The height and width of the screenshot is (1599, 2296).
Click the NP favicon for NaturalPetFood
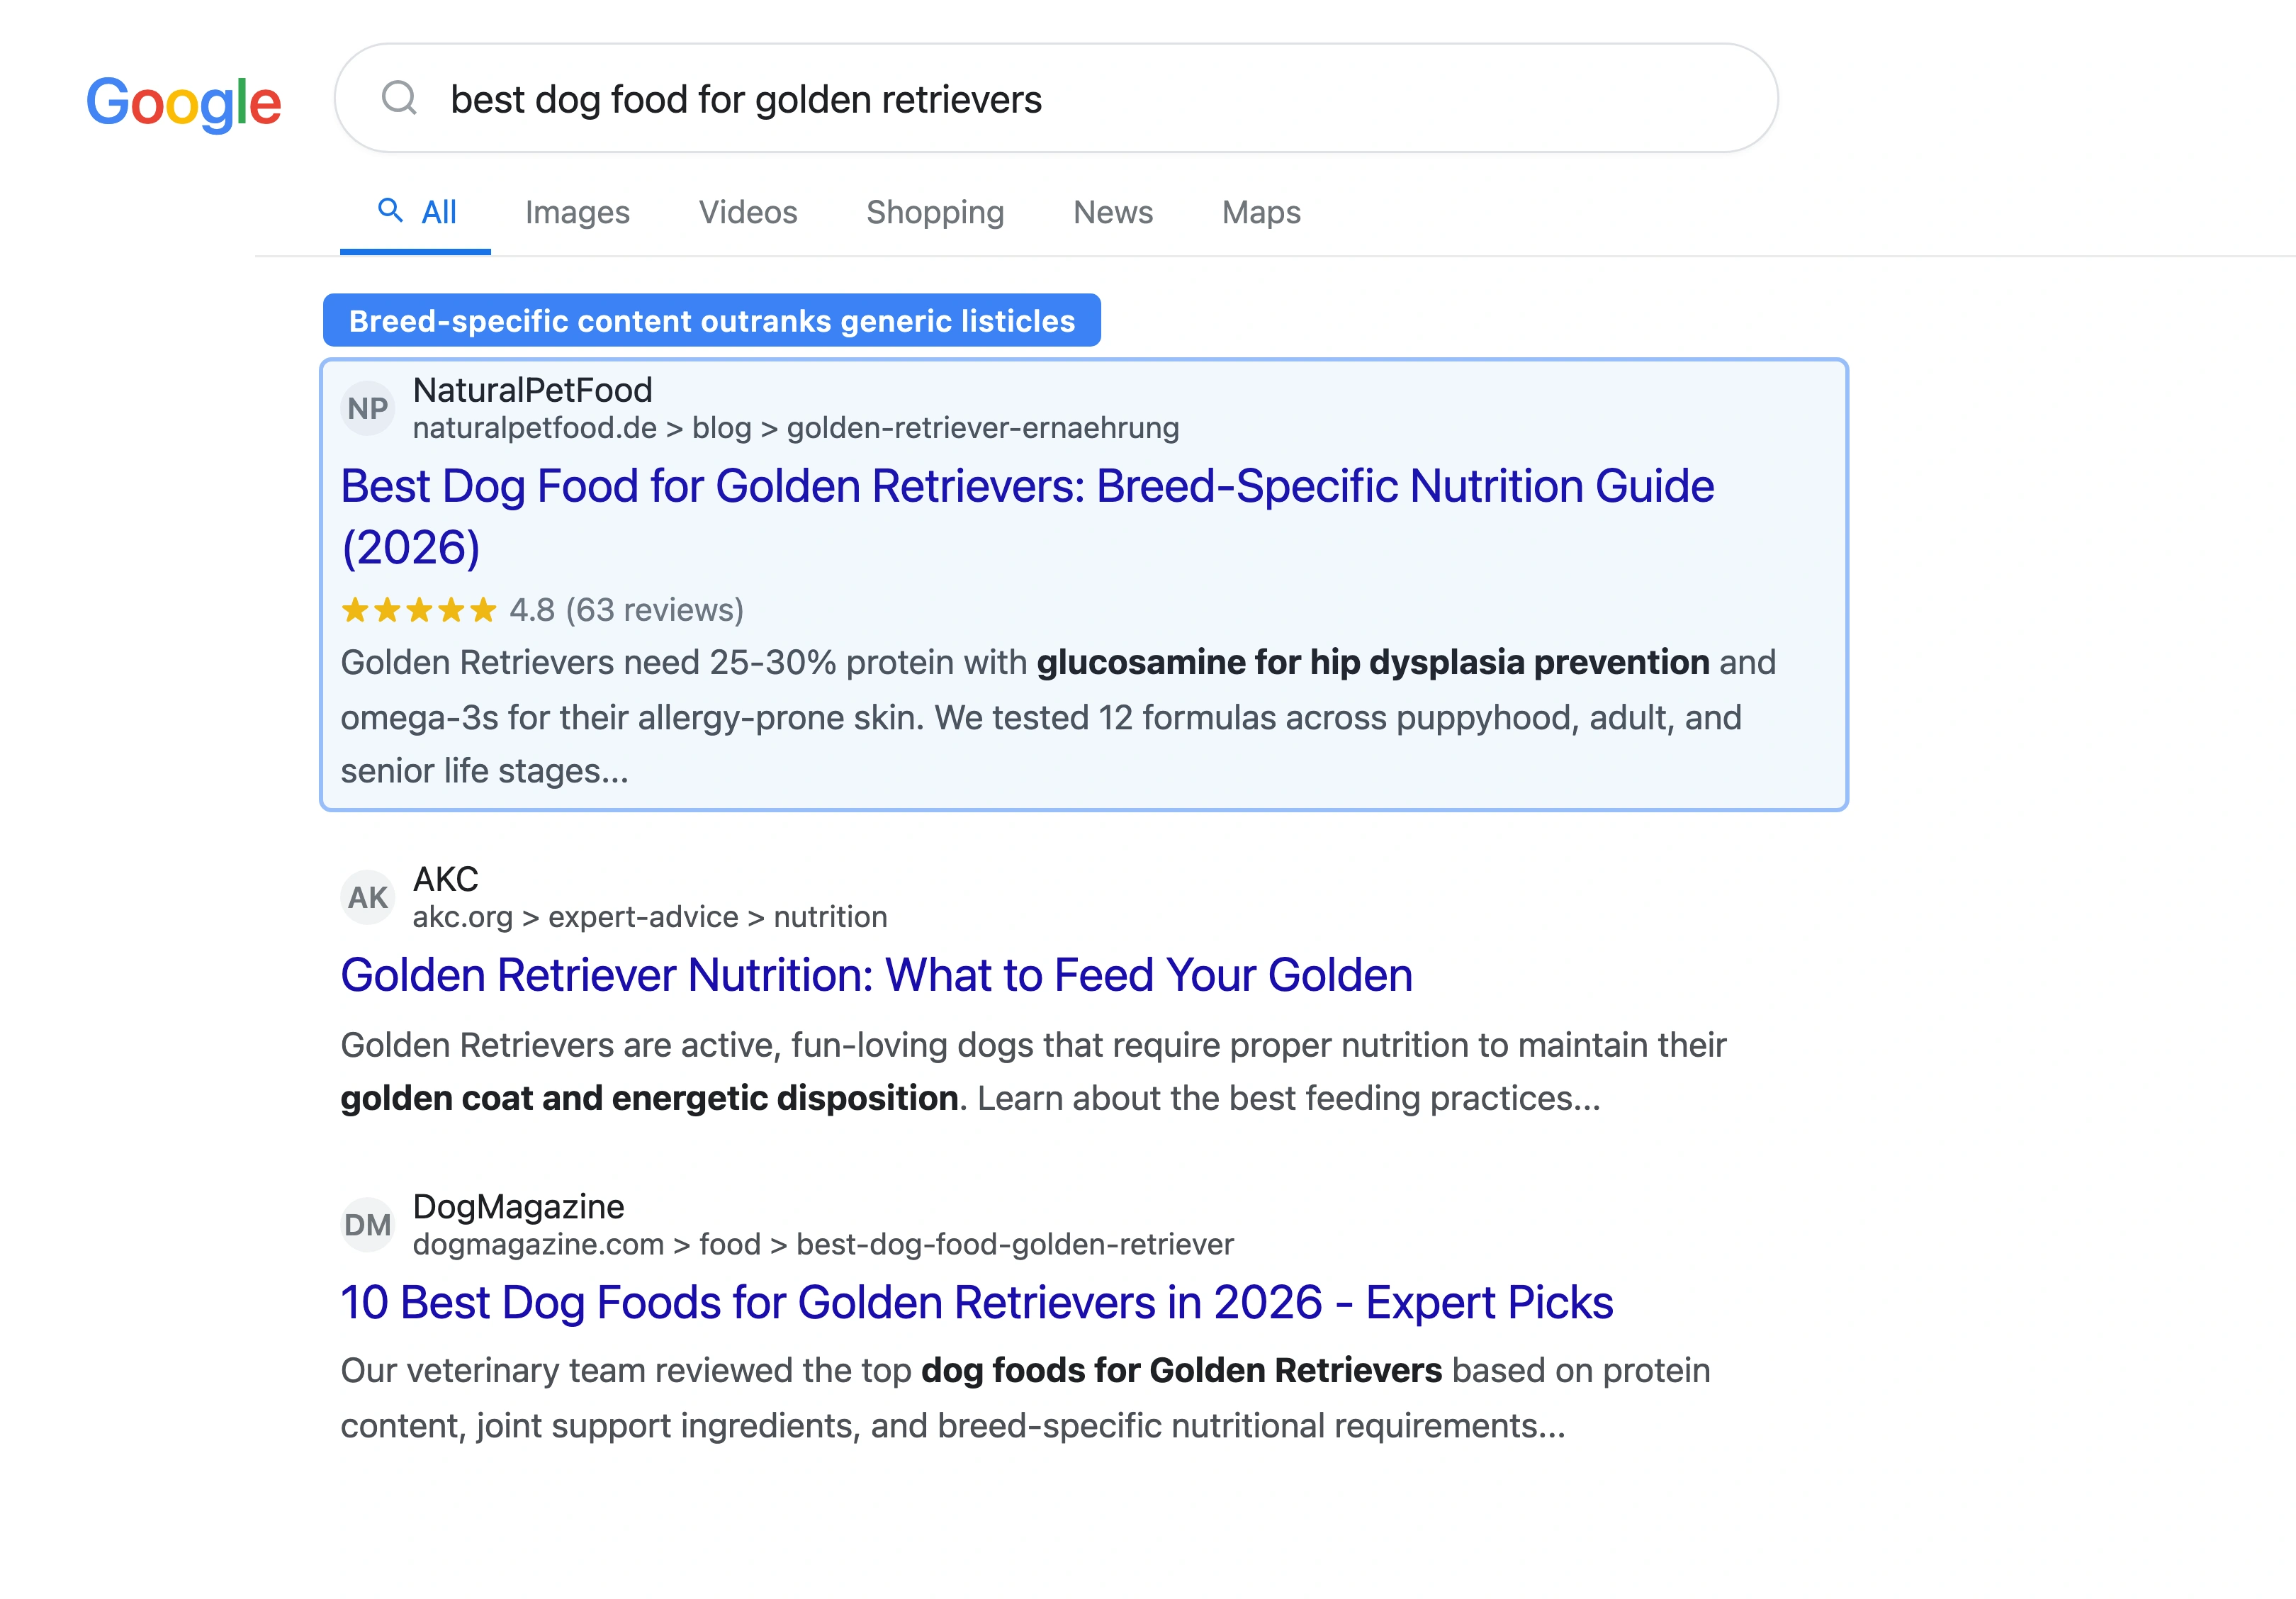(368, 408)
